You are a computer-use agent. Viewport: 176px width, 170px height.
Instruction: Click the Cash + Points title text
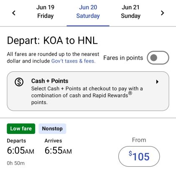click(50, 81)
